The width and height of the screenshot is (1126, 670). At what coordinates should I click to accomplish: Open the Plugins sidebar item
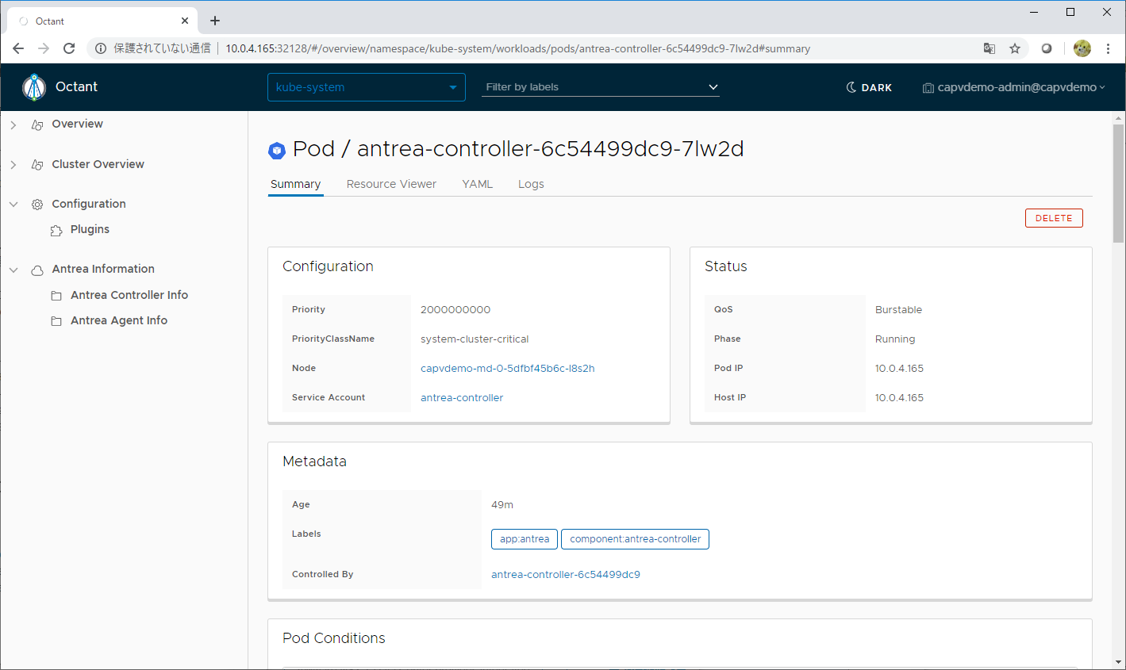pyautogui.click(x=90, y=229)
